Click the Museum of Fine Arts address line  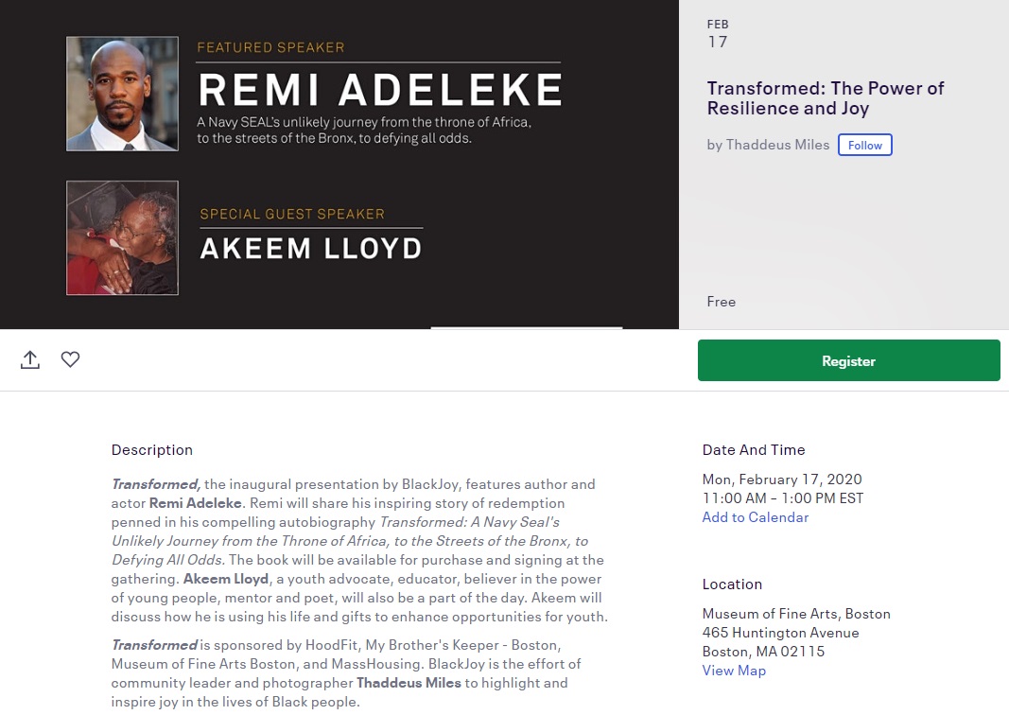796,614
